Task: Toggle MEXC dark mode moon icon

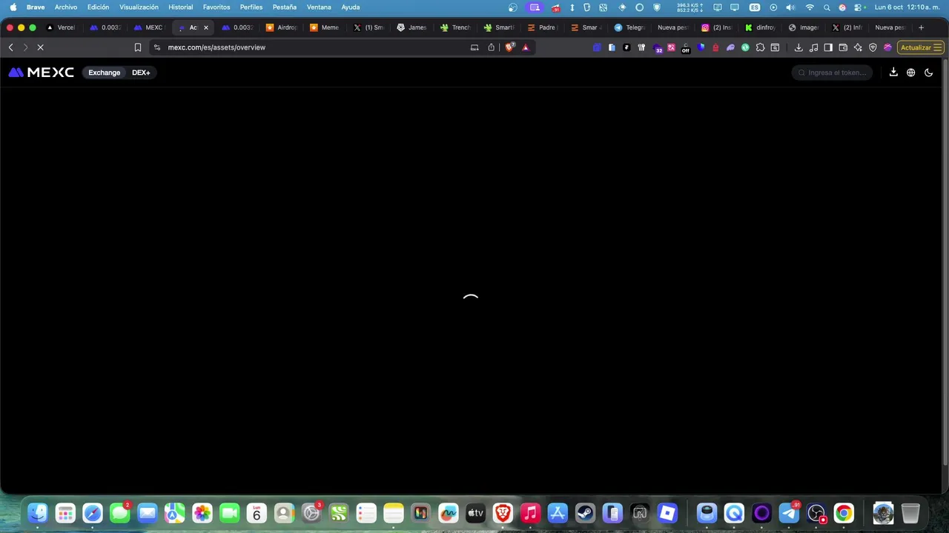Action: pyautogui.click(x=928, y=73)
